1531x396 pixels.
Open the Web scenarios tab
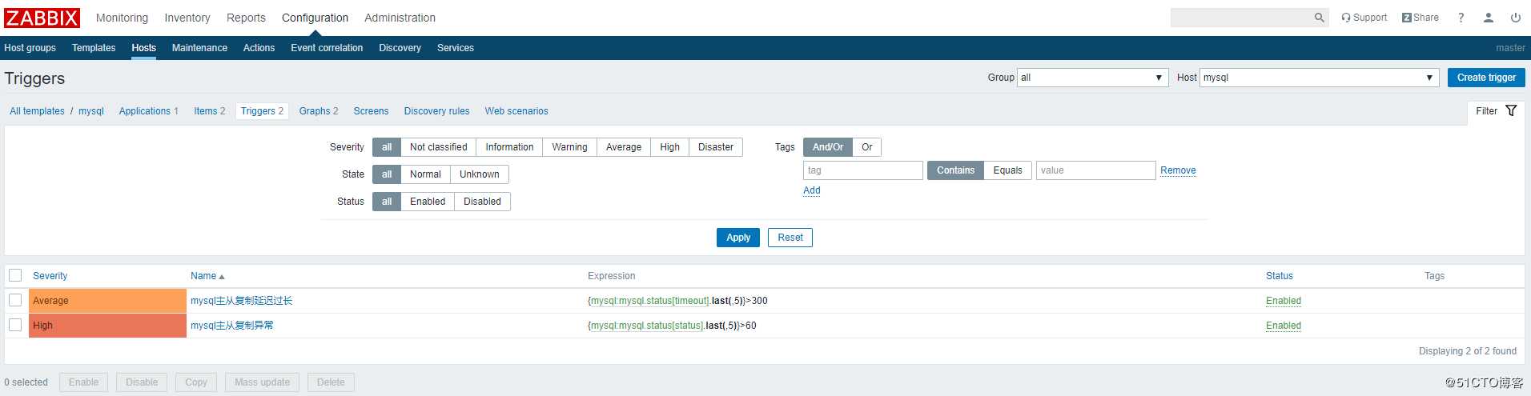(516, 111)
